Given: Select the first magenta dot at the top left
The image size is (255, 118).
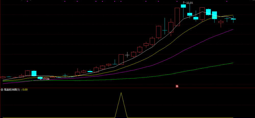Looking at the screenshot, I should coord(27,1).
